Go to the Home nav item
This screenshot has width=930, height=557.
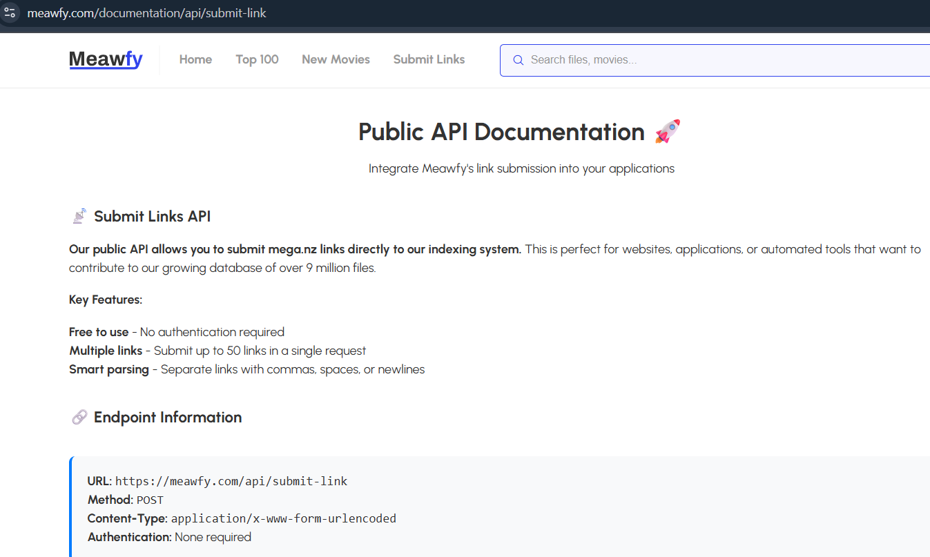(195, 59)
